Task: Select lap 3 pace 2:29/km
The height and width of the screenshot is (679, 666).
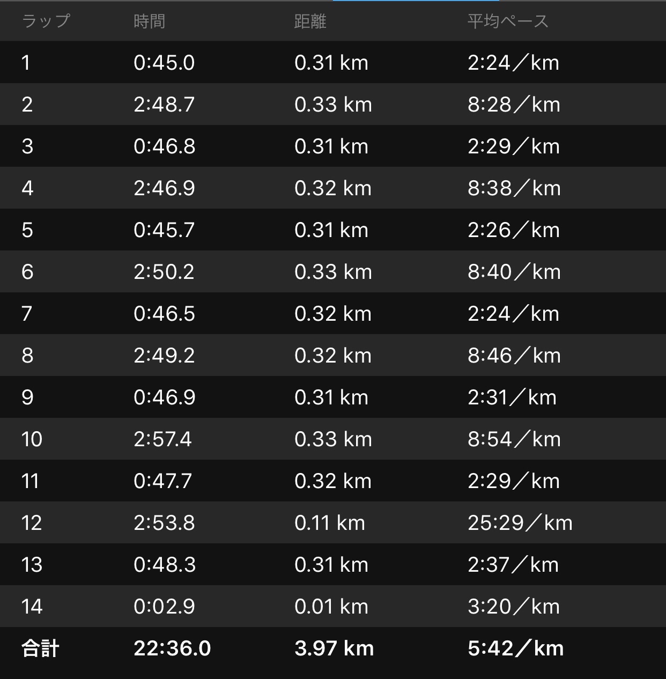Action: [513, 146]
